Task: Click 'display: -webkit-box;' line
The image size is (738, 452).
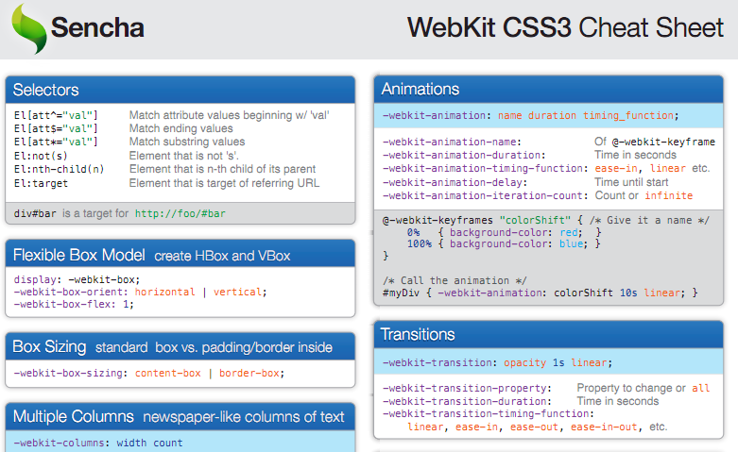Action: tap(77, 279)
